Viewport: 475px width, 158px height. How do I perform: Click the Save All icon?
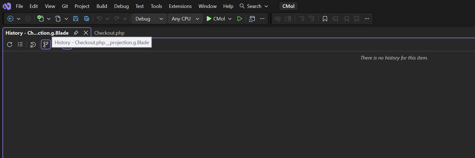pyautogui.click(x=86, y=19)
